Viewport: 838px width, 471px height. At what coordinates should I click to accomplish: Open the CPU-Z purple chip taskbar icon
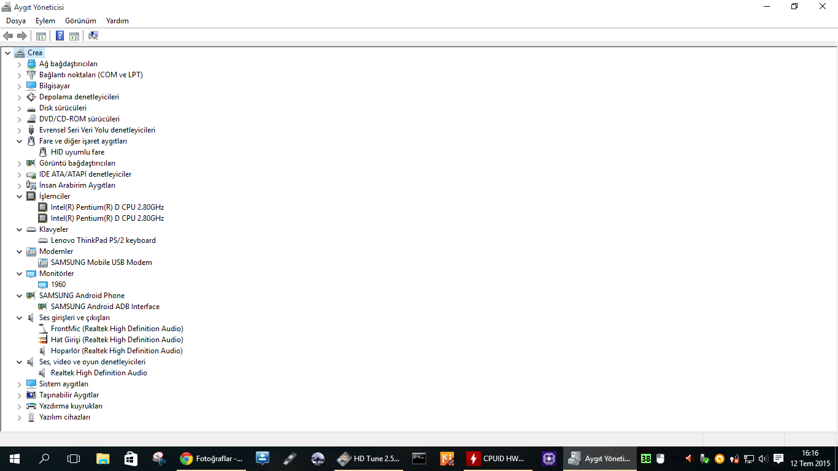pos(549,458)
